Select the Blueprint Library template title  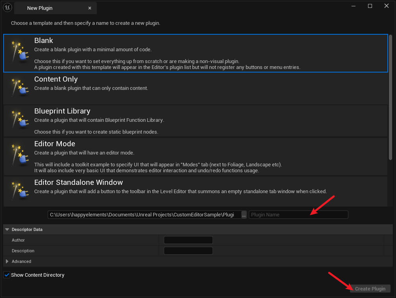(x=62, y=111)
